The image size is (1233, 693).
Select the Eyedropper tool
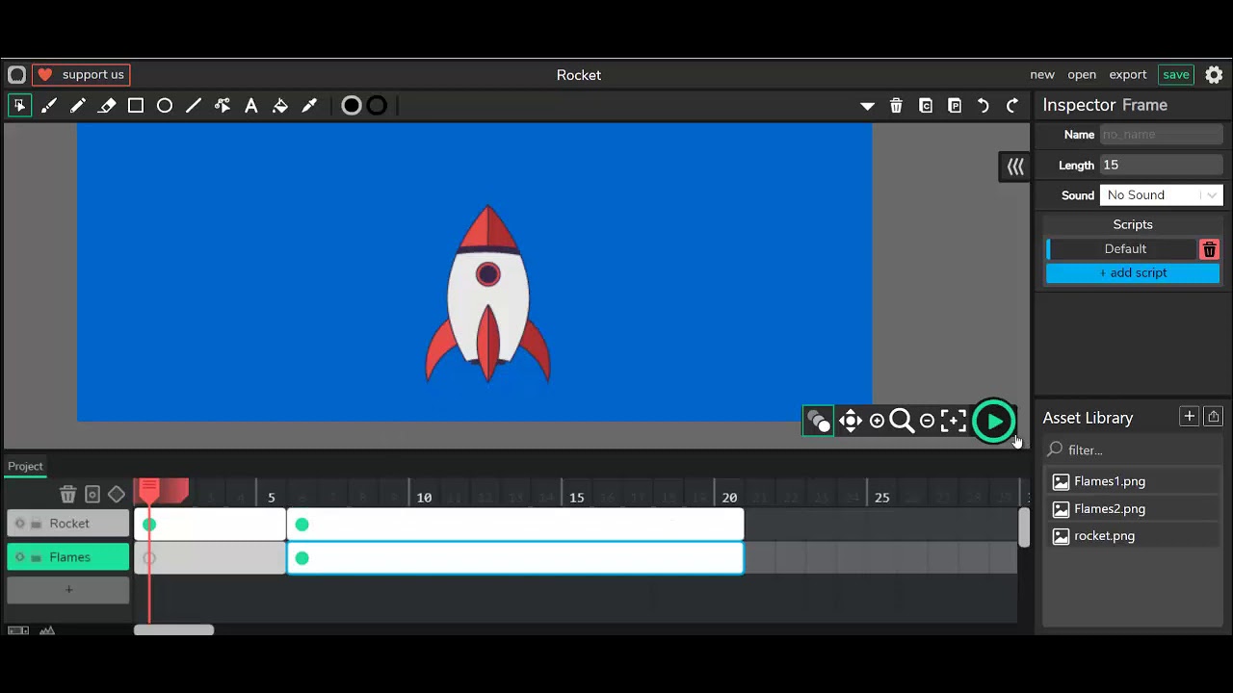(309, 106)
